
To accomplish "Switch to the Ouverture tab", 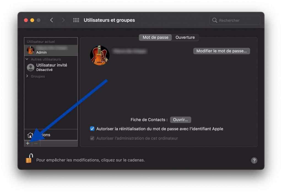I will pyautogui.click(x=185, y=37).
